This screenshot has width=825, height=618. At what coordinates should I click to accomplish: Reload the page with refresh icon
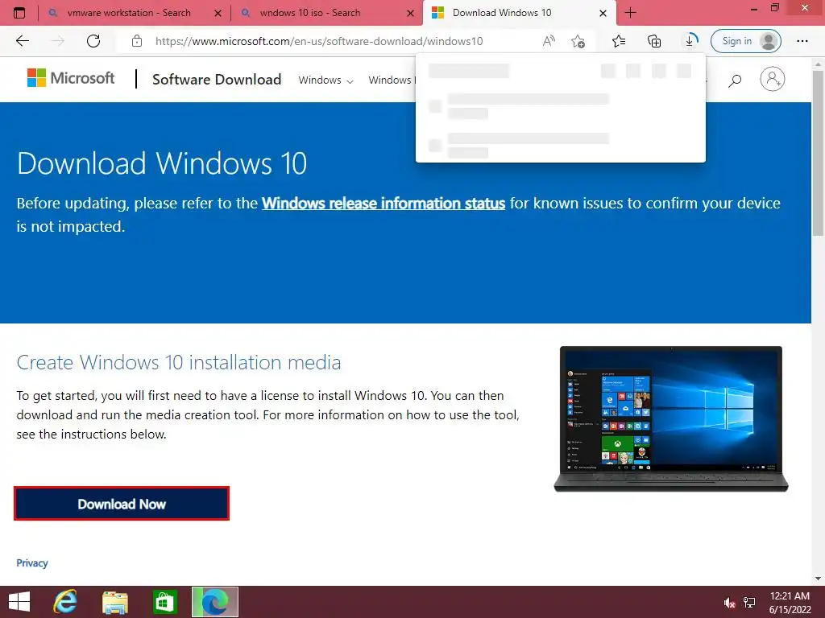point(93,41)
